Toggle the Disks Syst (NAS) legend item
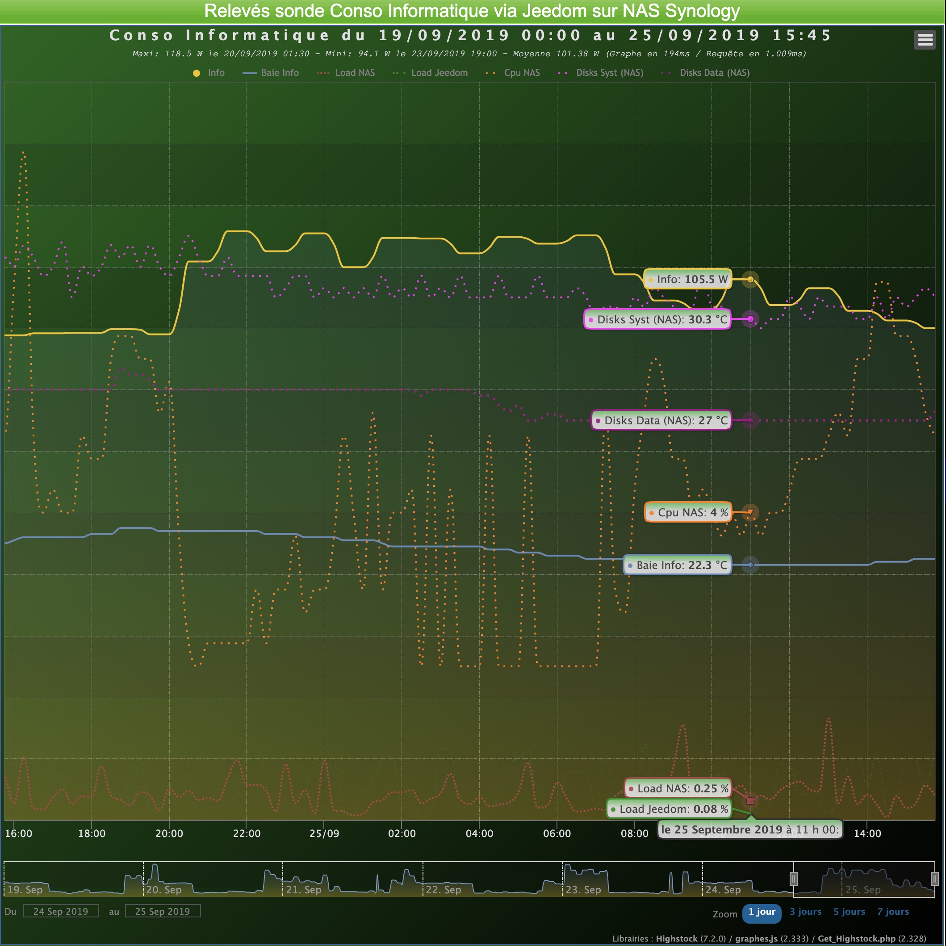Viewport: 946px width, 946px height. [x=600, y=73]
